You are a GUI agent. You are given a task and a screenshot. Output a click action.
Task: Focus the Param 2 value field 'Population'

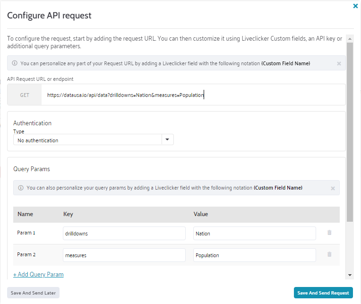(x=254, y=255)
